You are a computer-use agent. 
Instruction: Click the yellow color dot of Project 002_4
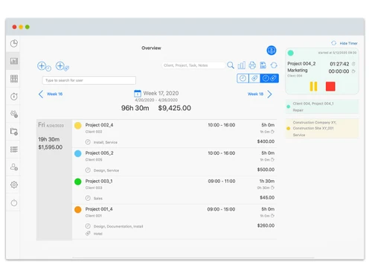point(78,125)
